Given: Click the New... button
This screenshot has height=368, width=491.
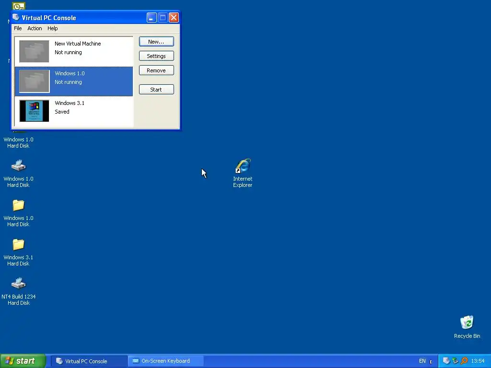Looking at the screenshot, I should (x=156, y=42).
